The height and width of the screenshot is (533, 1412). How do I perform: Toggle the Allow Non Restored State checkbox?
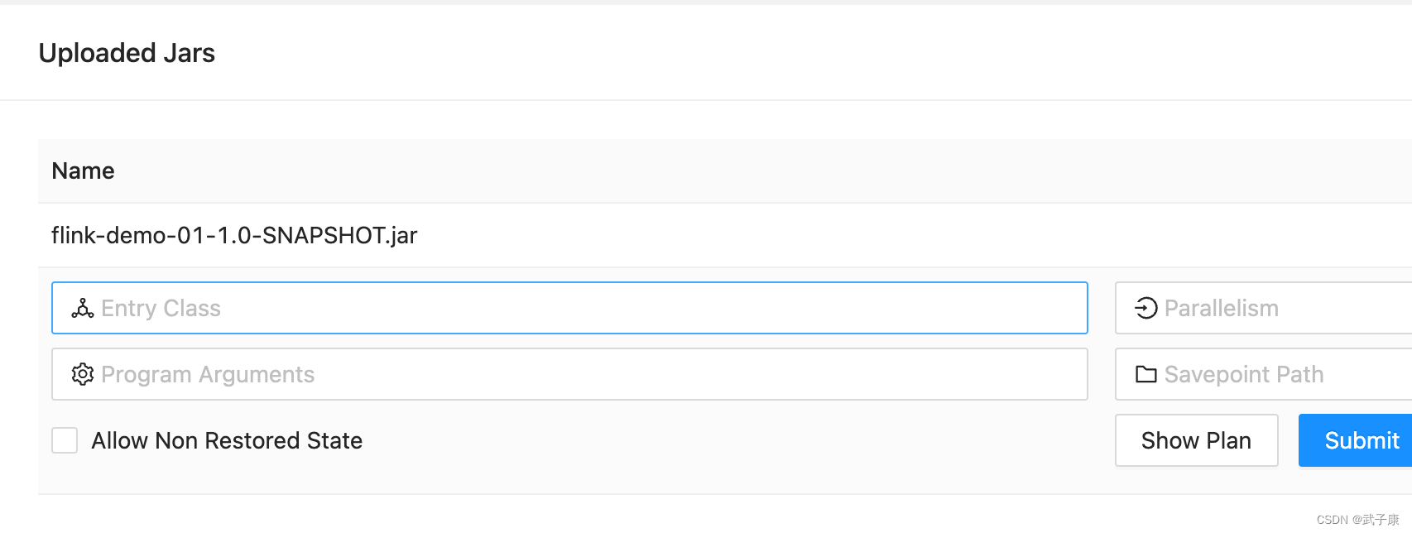click(65, 440)
